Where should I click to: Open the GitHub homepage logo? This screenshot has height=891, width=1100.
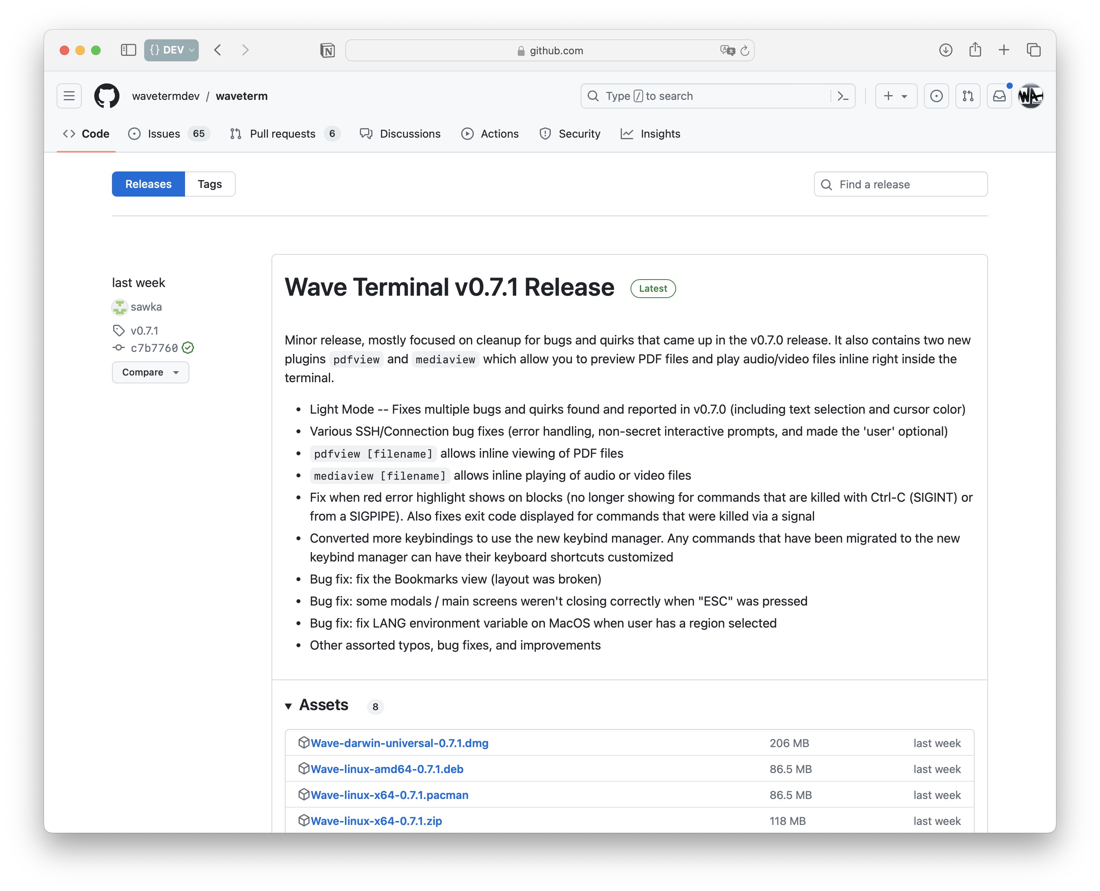107,96
